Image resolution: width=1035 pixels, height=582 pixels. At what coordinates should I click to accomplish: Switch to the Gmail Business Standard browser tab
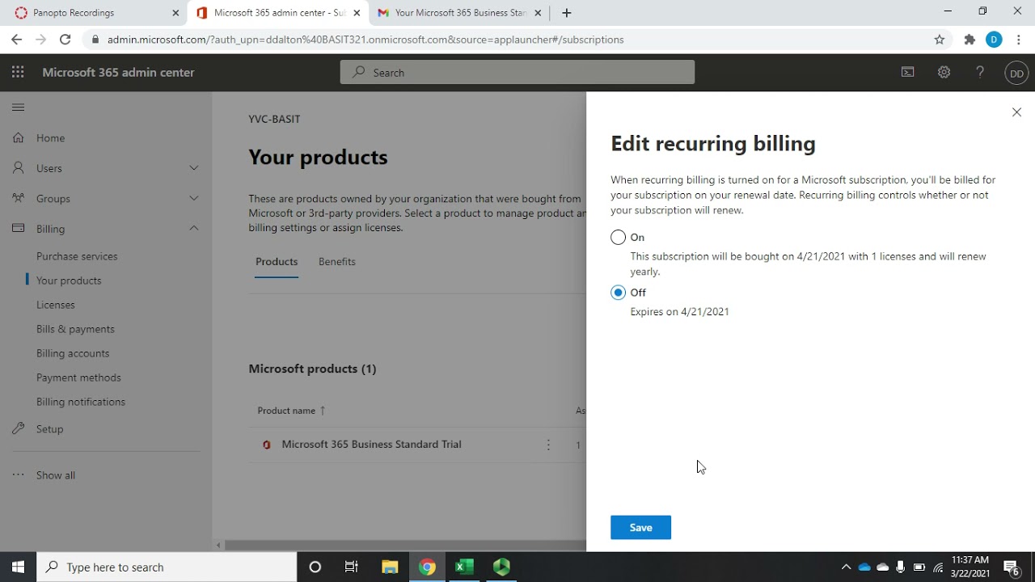pyautogui.click(x=458, y=13)
